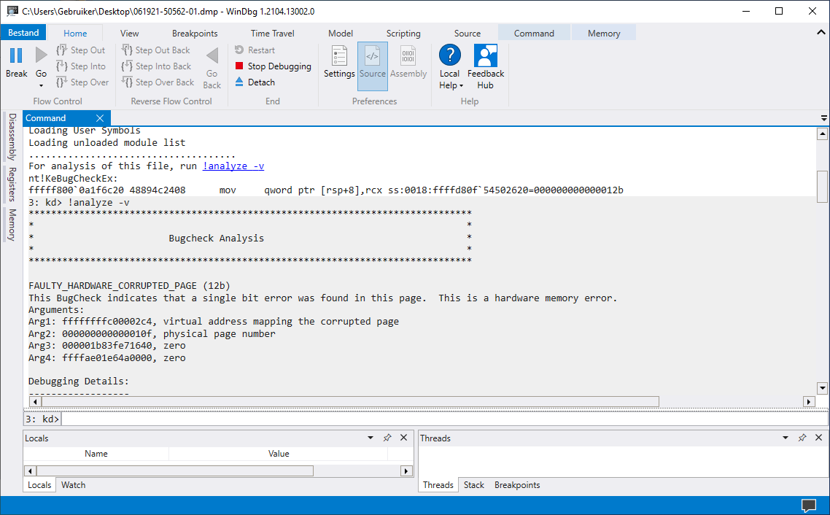Open Threads panel options dropdown
The width and height of the screenshot is (830, 515).
[x=786, y=438]
